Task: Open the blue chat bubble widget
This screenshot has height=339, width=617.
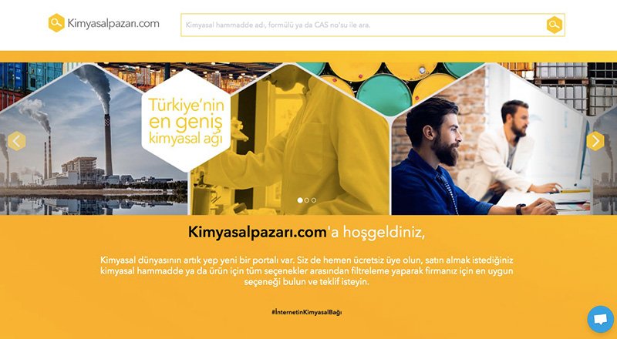Action: (x=601, y=319)
